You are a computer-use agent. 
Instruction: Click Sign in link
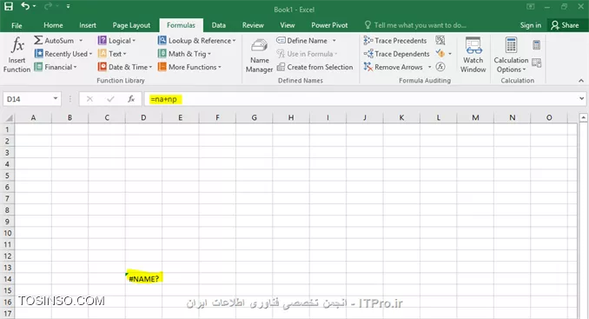(x=531, y=25)
